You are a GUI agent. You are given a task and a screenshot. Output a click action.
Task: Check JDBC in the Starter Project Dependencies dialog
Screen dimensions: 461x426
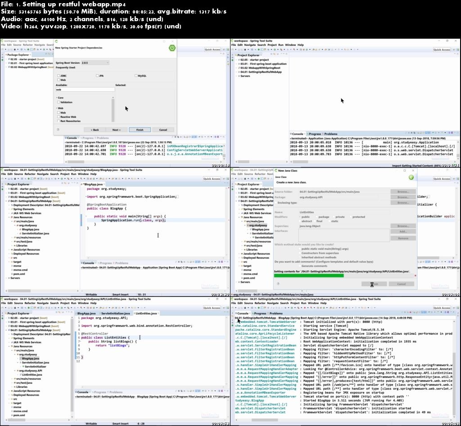(x=59, y=76)
